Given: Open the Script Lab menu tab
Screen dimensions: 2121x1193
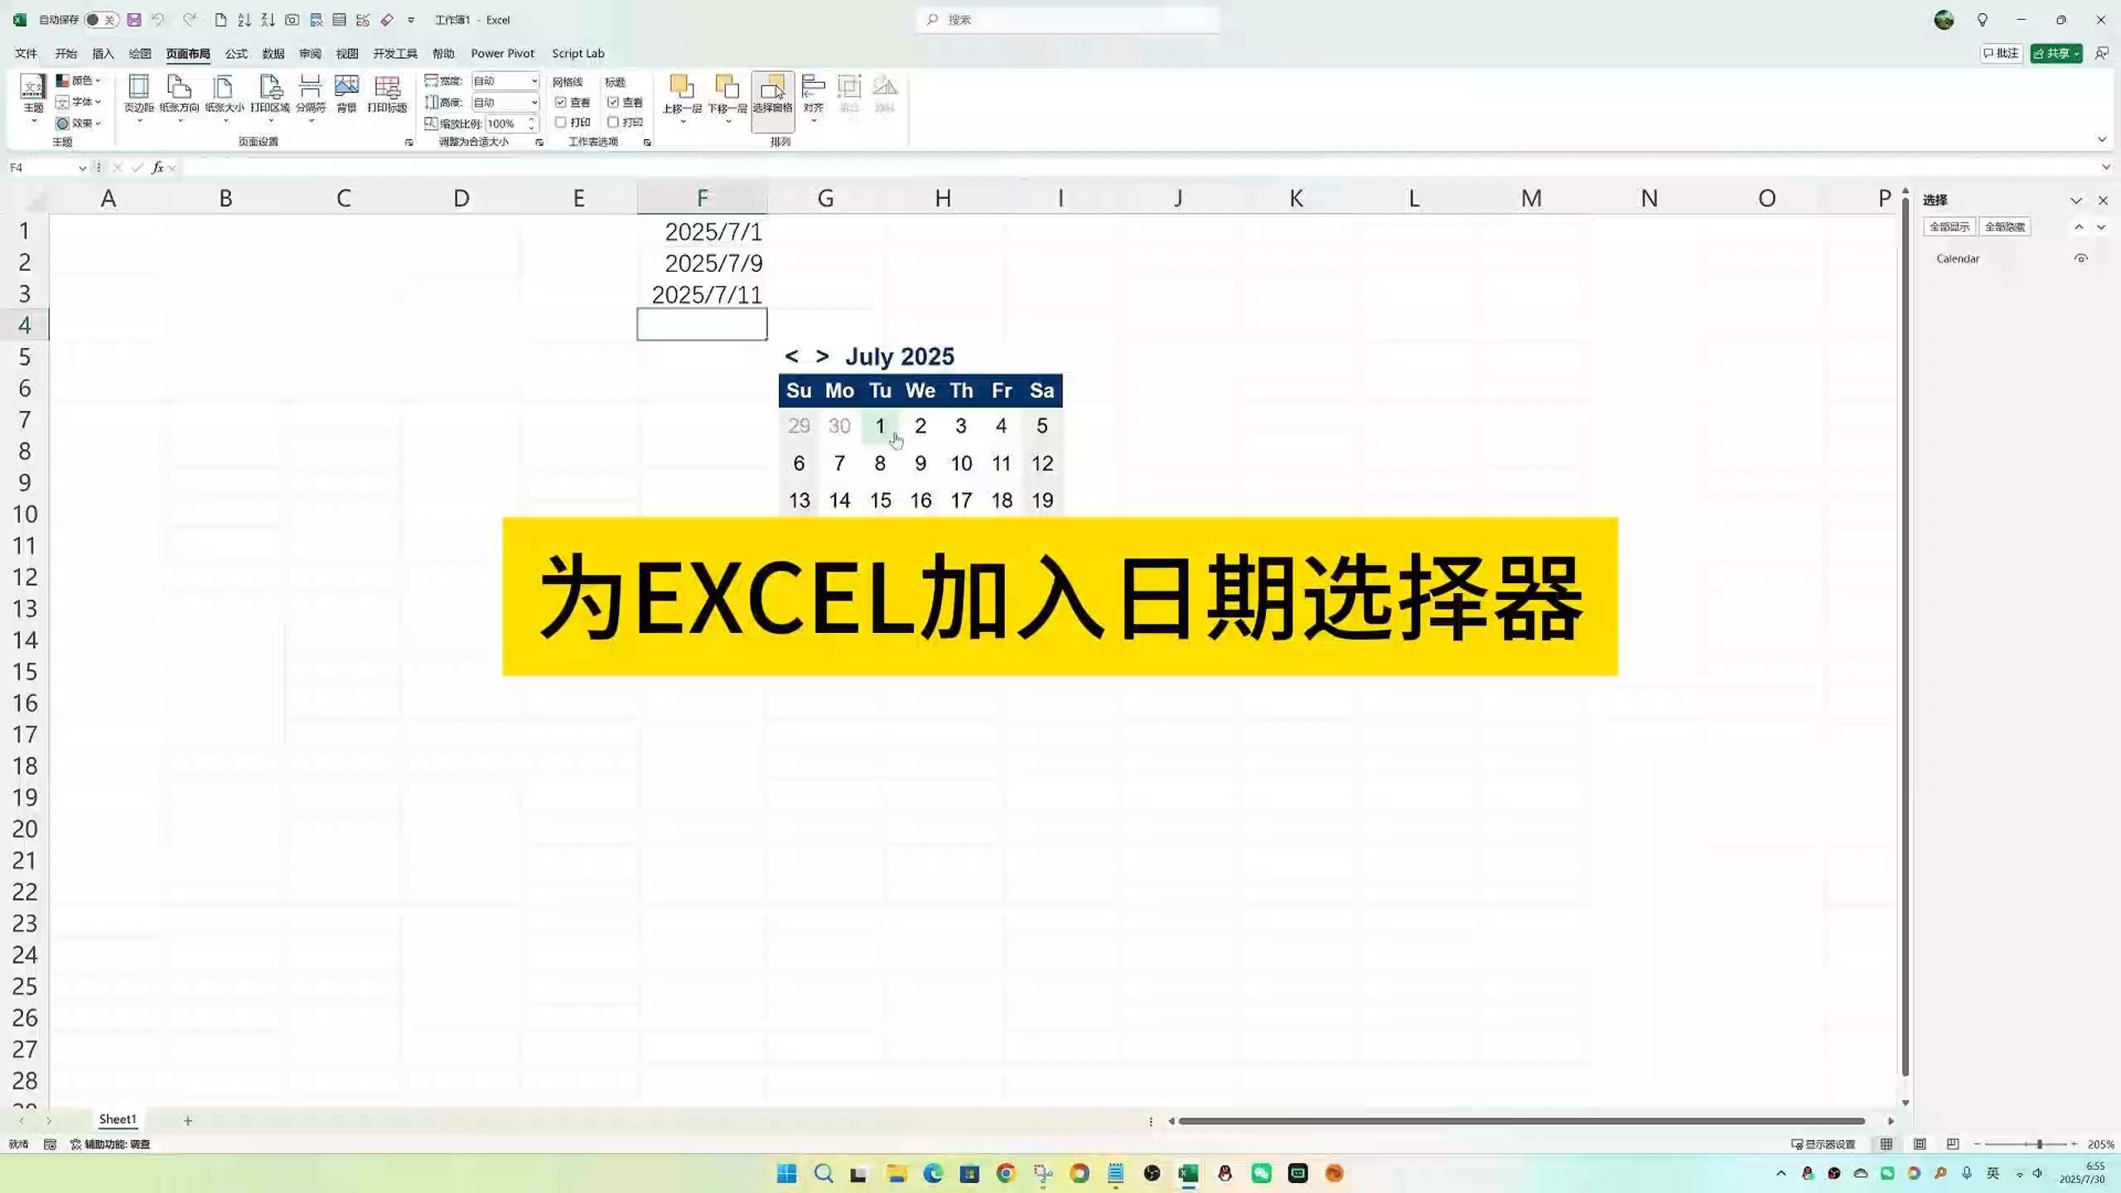Looking at the screenshot, I should [x=578, y=53].
